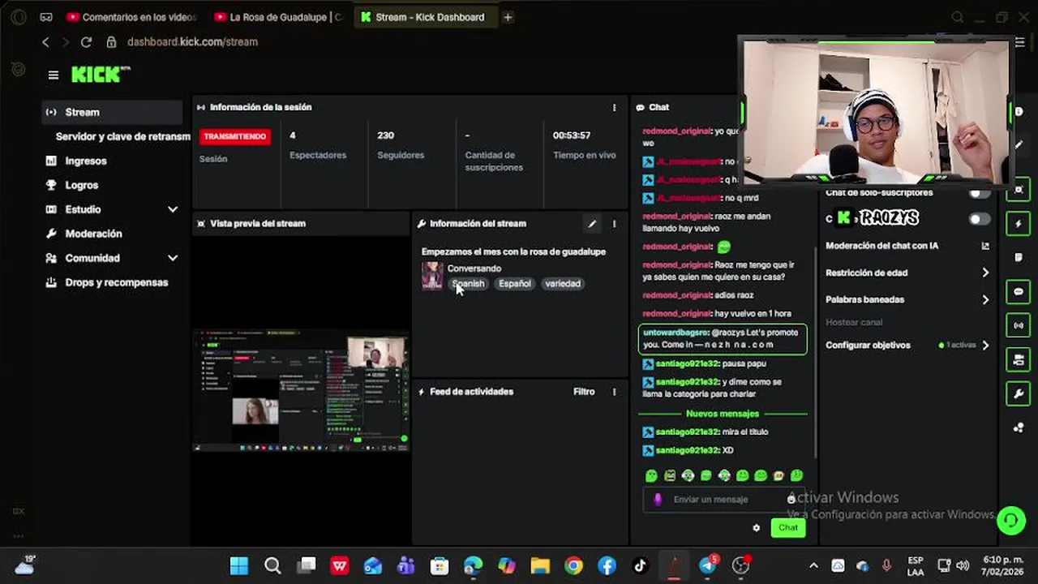Open a new browser tab

pos(508,17)
